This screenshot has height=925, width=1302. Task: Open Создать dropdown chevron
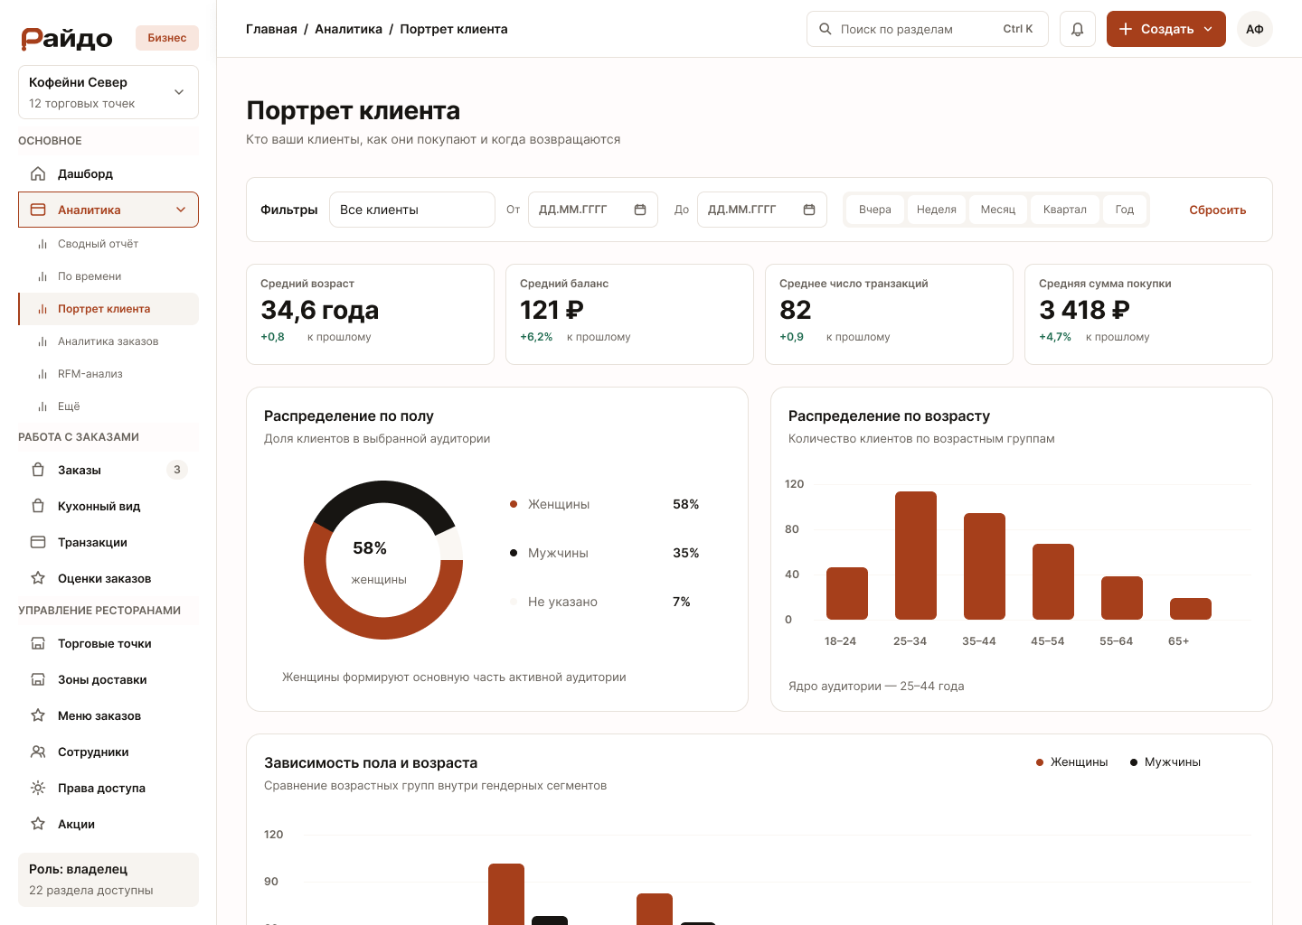[1208, 29]
